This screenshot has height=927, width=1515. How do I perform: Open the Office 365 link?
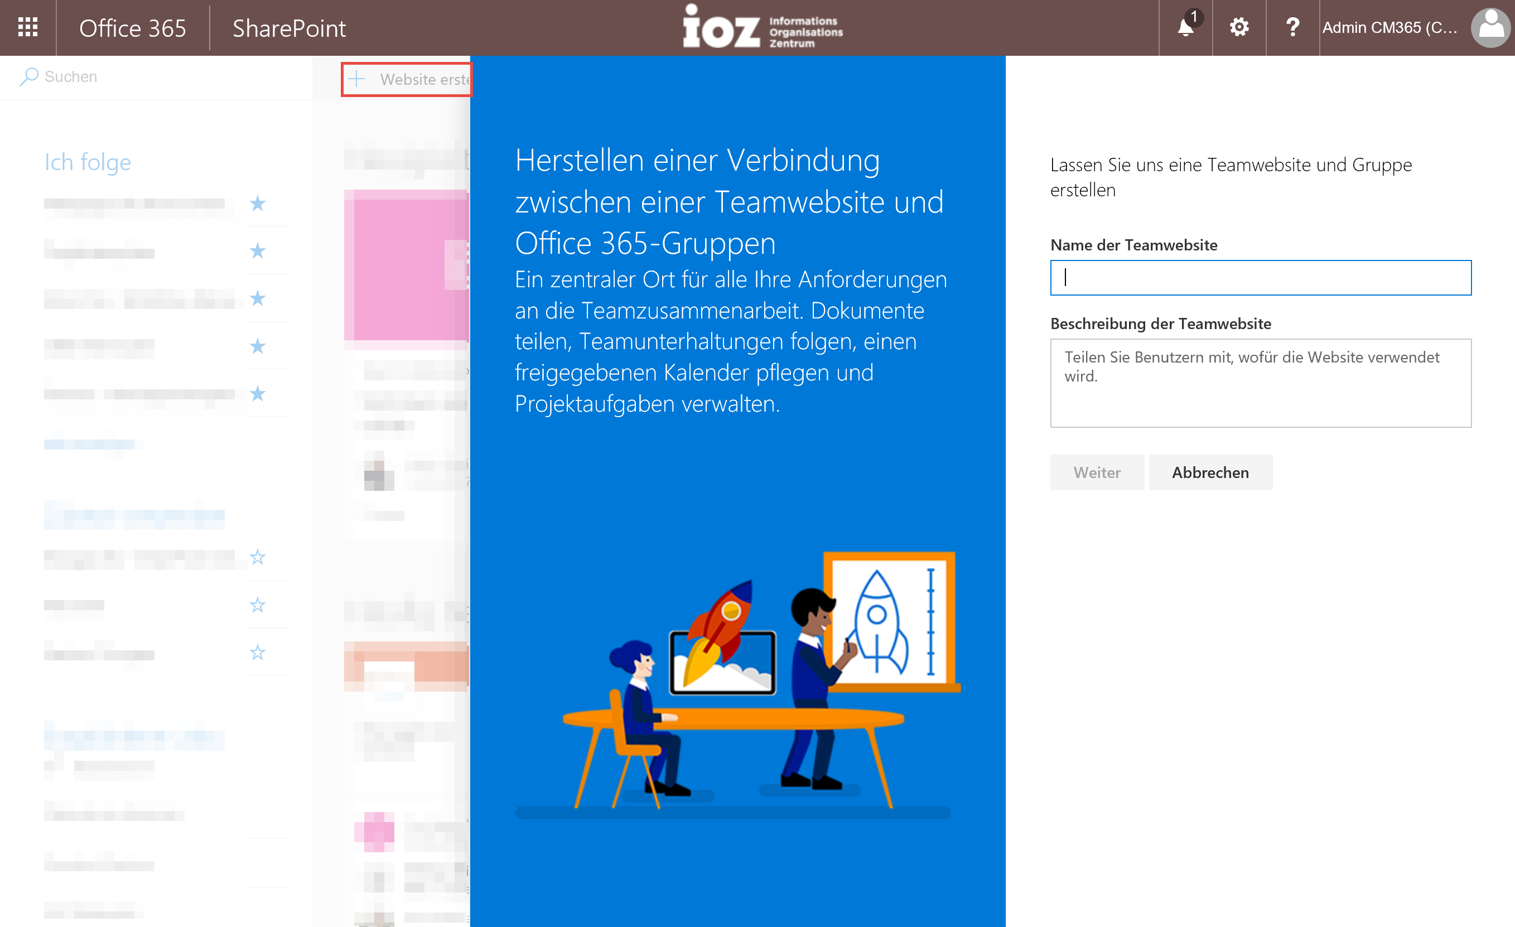(x=132, y=28)
